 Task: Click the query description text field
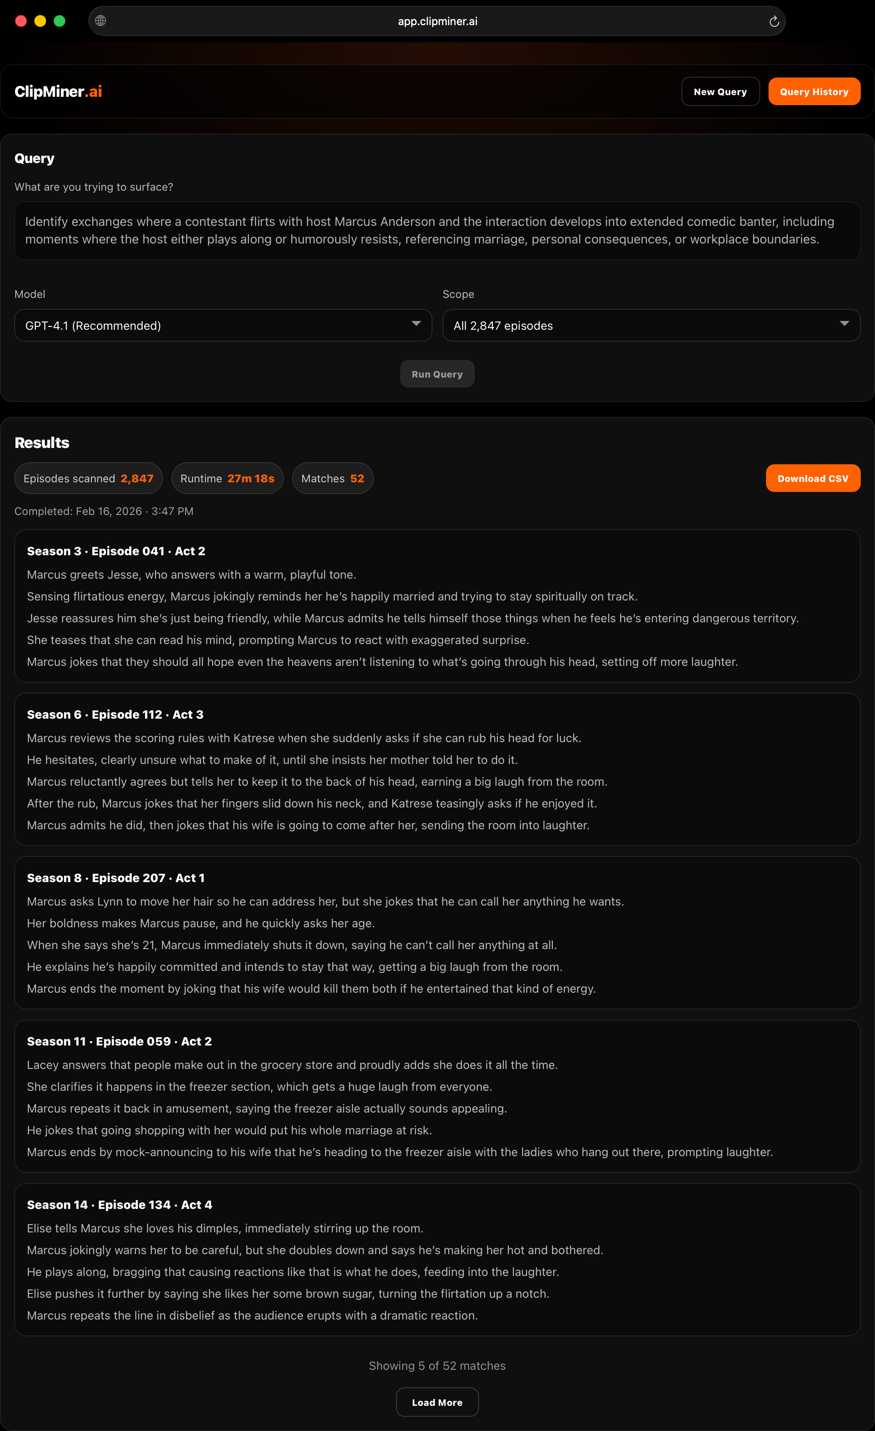437,230
